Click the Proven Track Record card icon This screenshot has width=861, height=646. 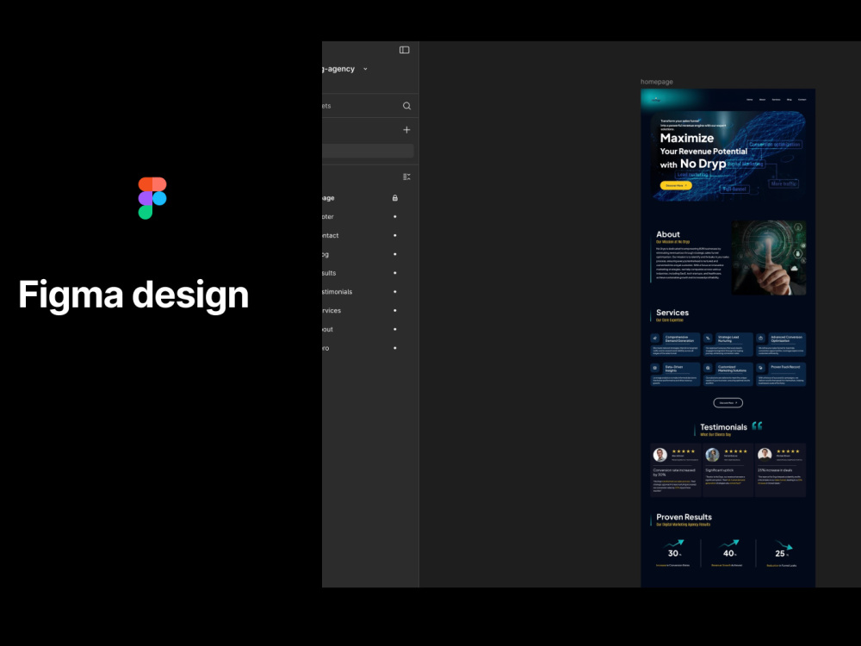(x=760, y=368)
